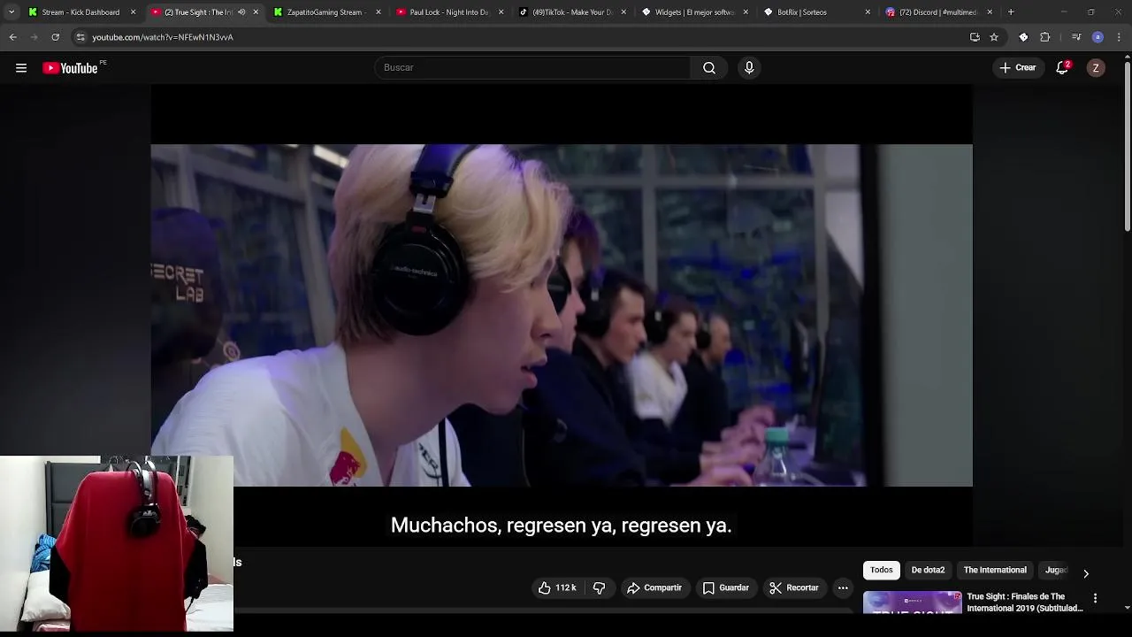
Task: Open the YouTube hamburger guide menu
Action: pyautogui.click(x=21, y=68)
